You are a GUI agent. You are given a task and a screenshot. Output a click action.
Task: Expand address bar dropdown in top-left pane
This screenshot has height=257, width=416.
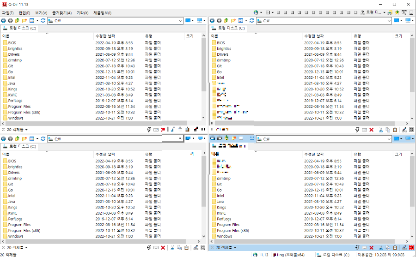click(x=180, y=21)
